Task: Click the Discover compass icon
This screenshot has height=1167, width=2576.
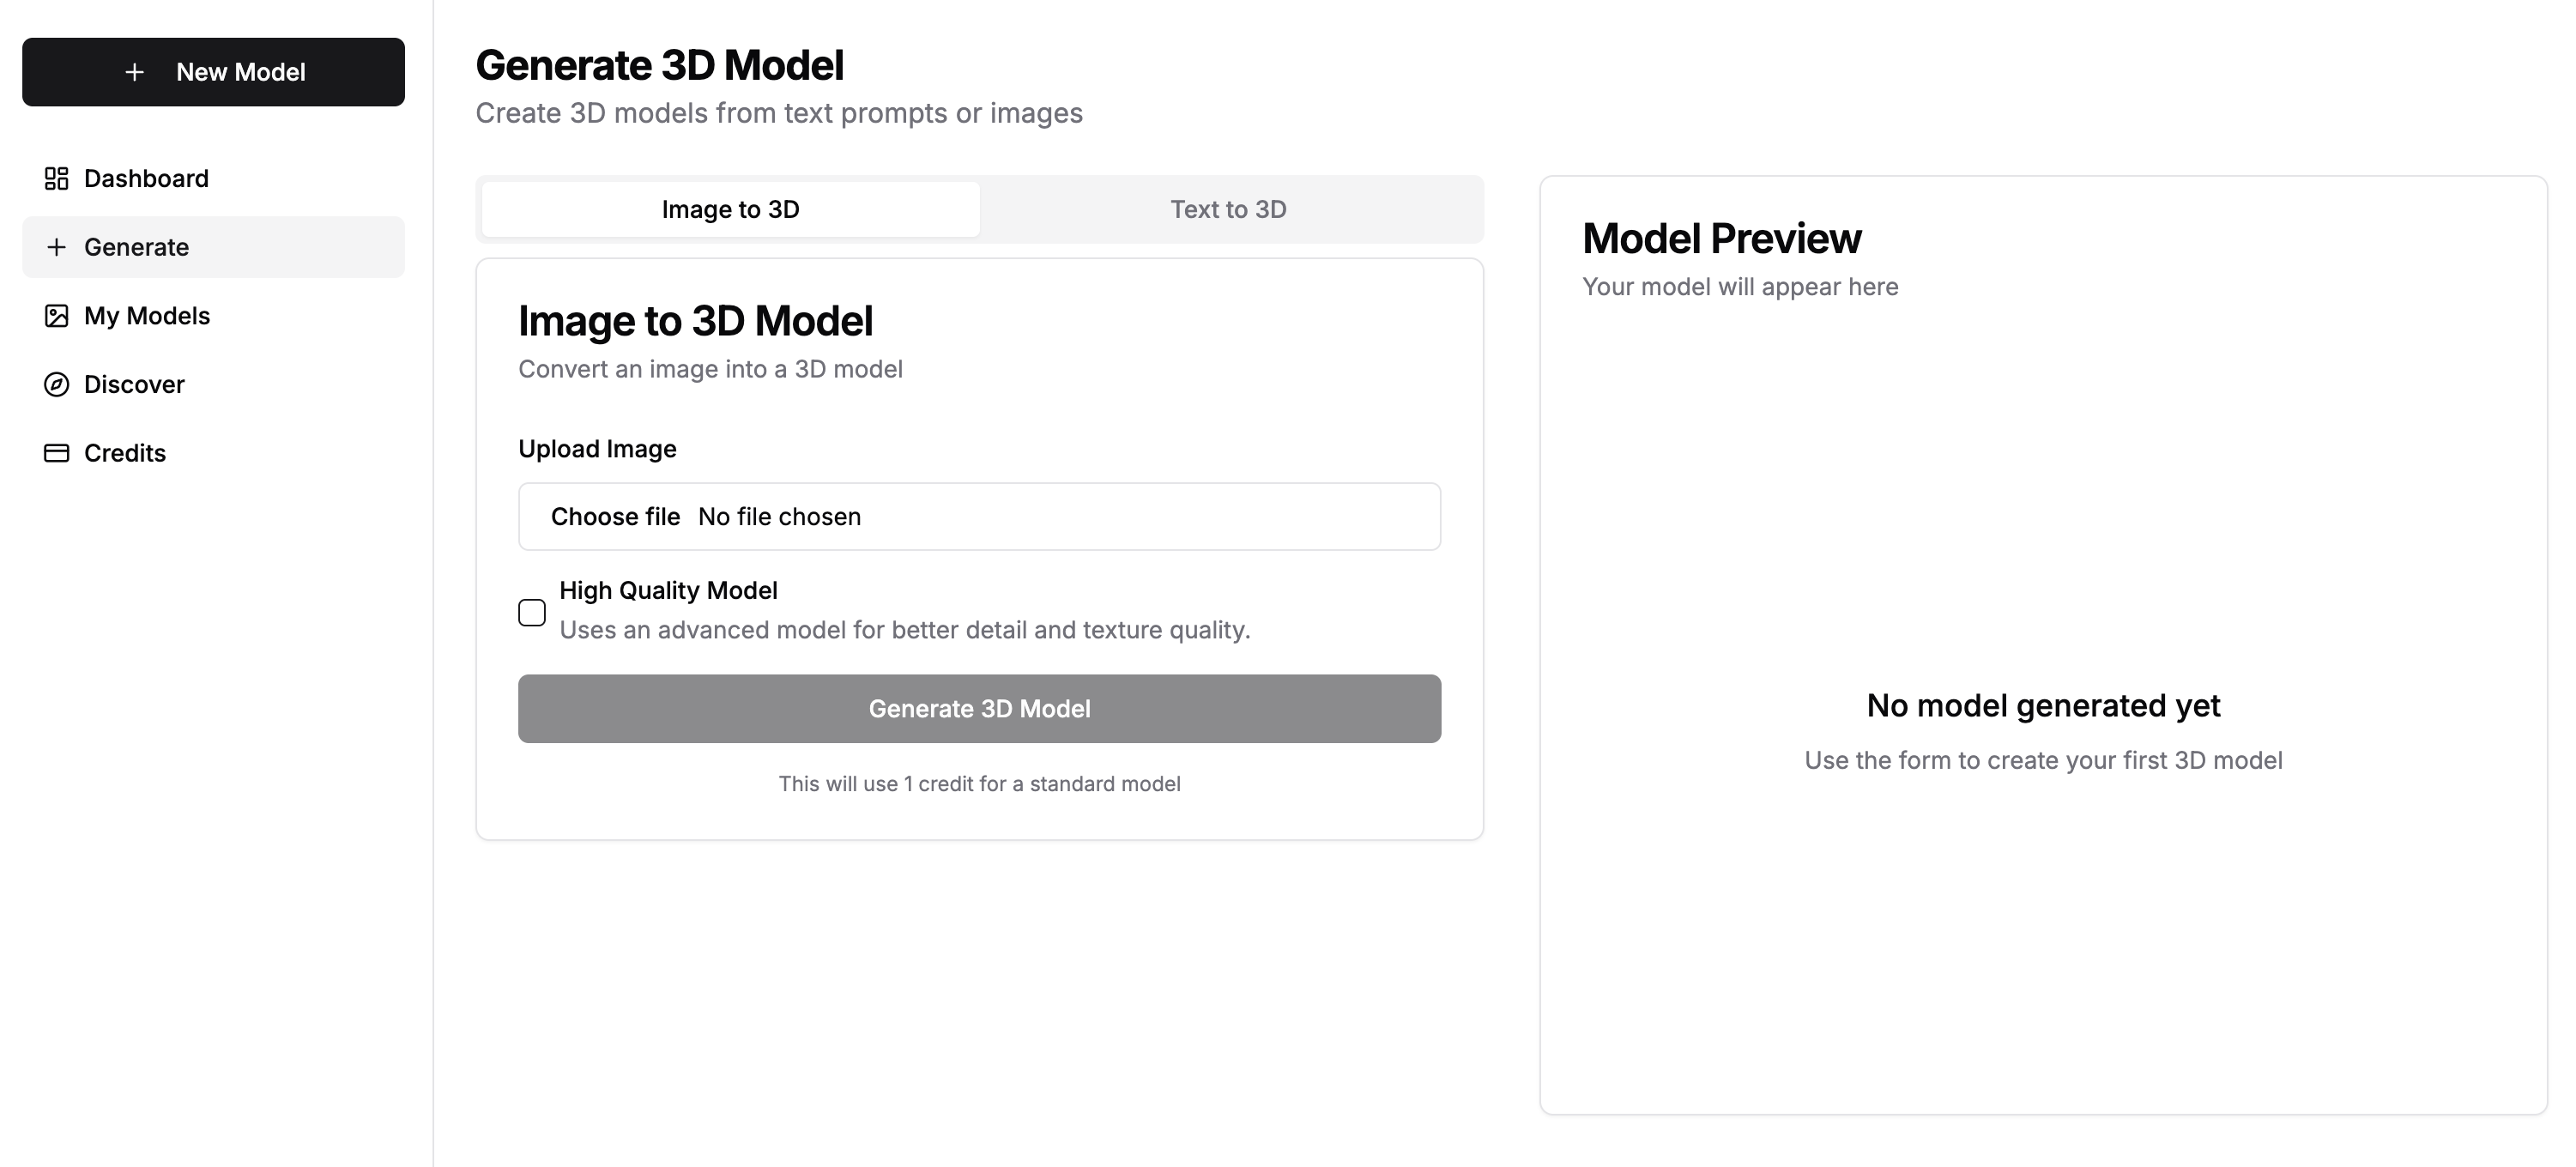Action: pyautogui.click(x=57, y=384)
